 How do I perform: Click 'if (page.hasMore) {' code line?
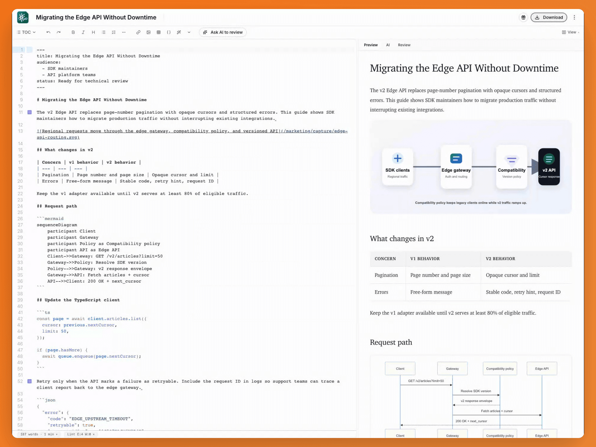[62, 350]
